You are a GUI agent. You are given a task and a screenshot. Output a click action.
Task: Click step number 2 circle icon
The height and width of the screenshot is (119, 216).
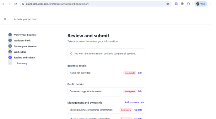point(10,41)
